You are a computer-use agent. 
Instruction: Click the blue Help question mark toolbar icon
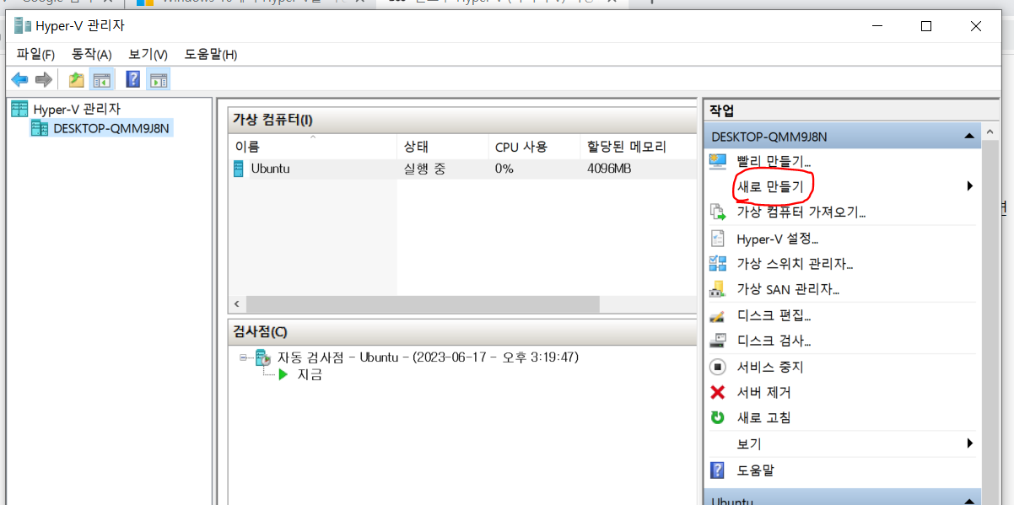coord(132,80)
